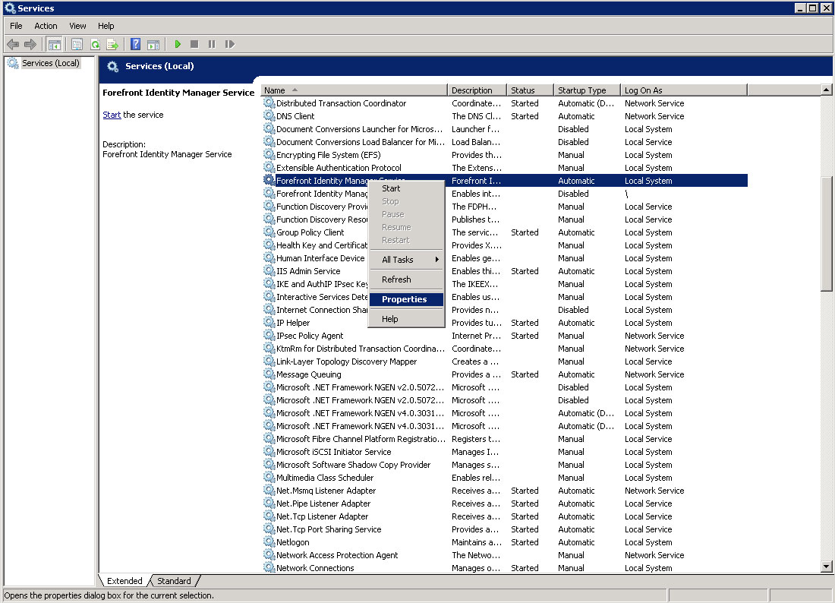Switch to the Extended tab
Screen dimensions: 835x603
coord(124,581)
